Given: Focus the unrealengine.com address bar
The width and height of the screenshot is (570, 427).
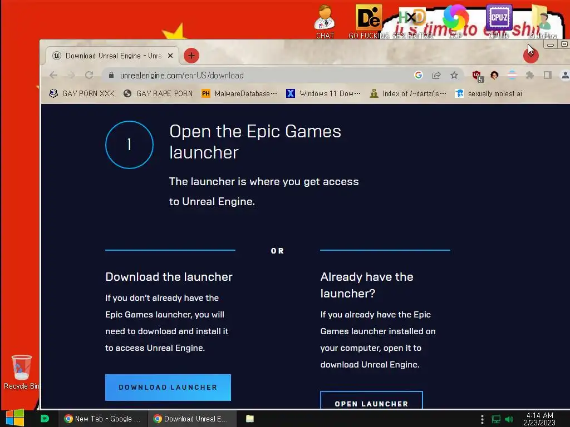Looking at the screenshot, I should [x=254, y=75].
